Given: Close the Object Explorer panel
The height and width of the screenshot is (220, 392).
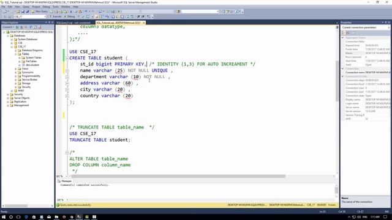Looking at the screenshot, I should 52,23.
